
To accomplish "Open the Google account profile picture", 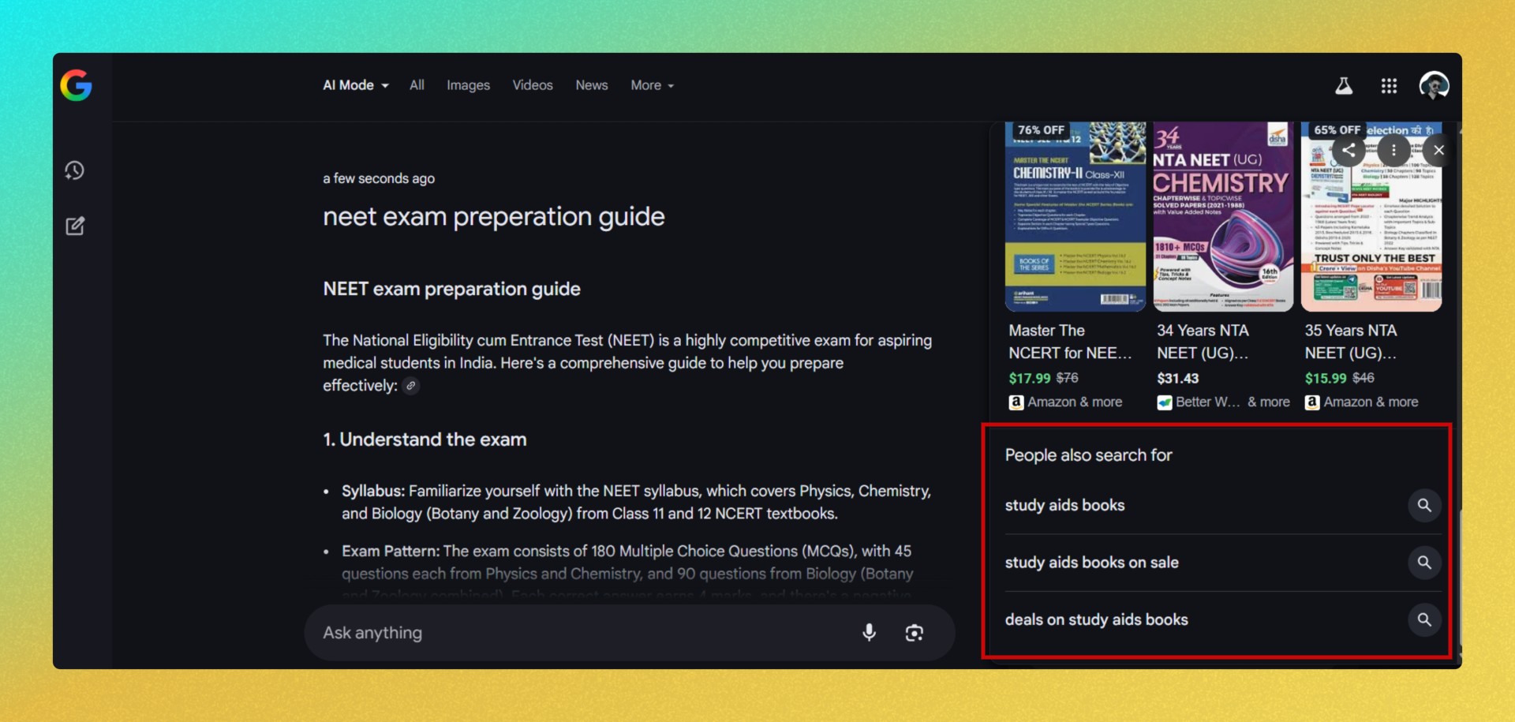I will coord(1433,85).
